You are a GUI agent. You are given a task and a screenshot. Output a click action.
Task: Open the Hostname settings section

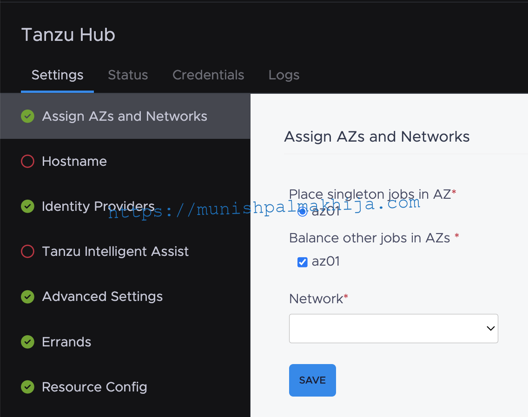(x=125, y=161)
